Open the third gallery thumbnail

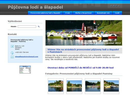click(93, 86)
